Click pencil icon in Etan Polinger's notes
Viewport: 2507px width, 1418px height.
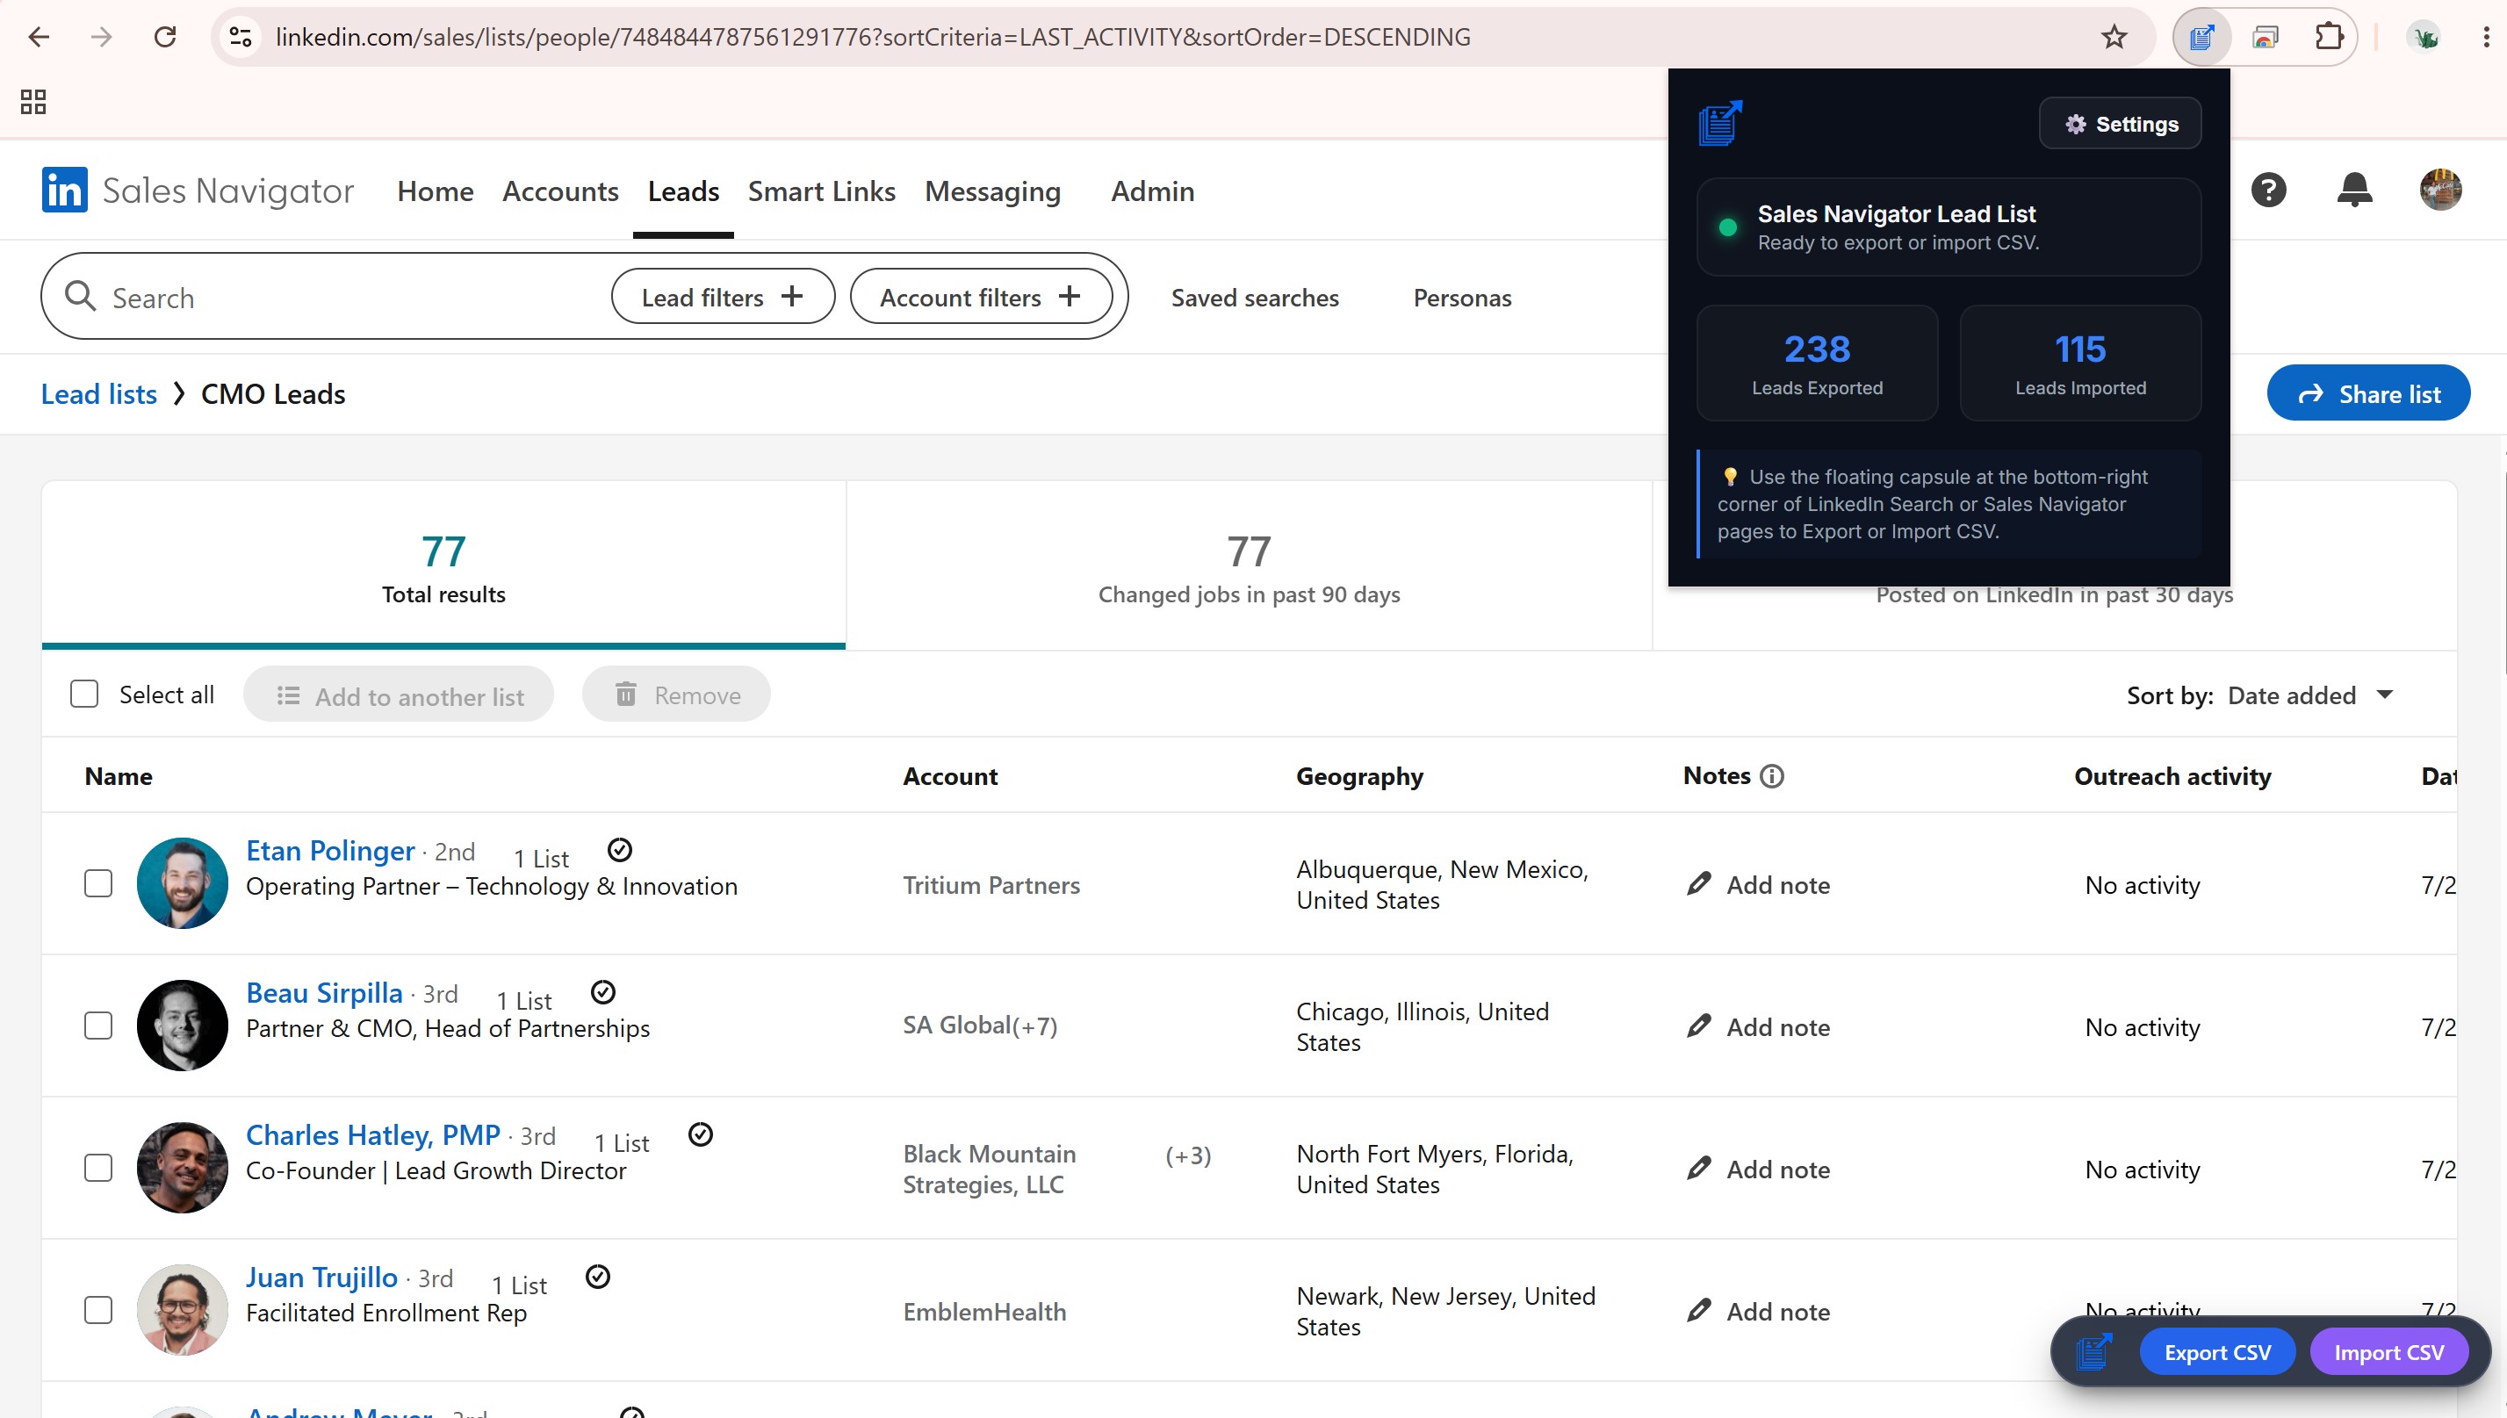tap(1698, 884)
